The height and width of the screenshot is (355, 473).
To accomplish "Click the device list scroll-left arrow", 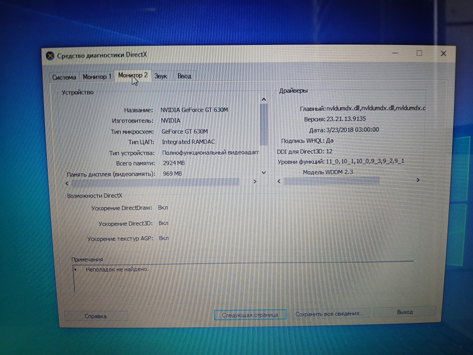I will (67, 183).
